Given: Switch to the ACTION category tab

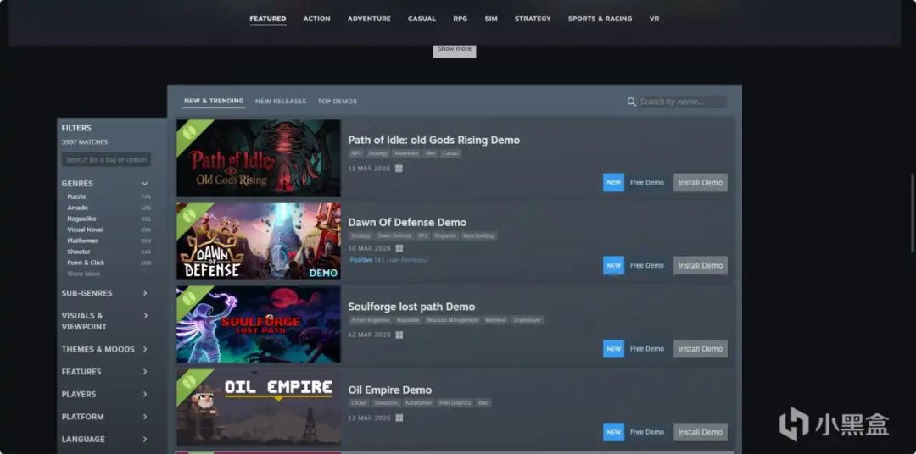Looking at the screenshot, I should (x=316, y=19).
